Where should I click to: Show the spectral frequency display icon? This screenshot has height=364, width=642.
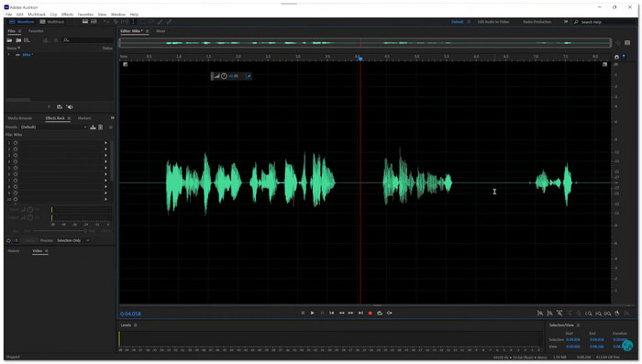pyautogui.click(x=85, y=22)
